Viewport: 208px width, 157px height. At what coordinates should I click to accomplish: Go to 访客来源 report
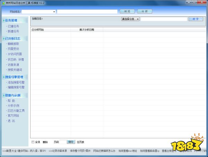[x=13, y=64]
